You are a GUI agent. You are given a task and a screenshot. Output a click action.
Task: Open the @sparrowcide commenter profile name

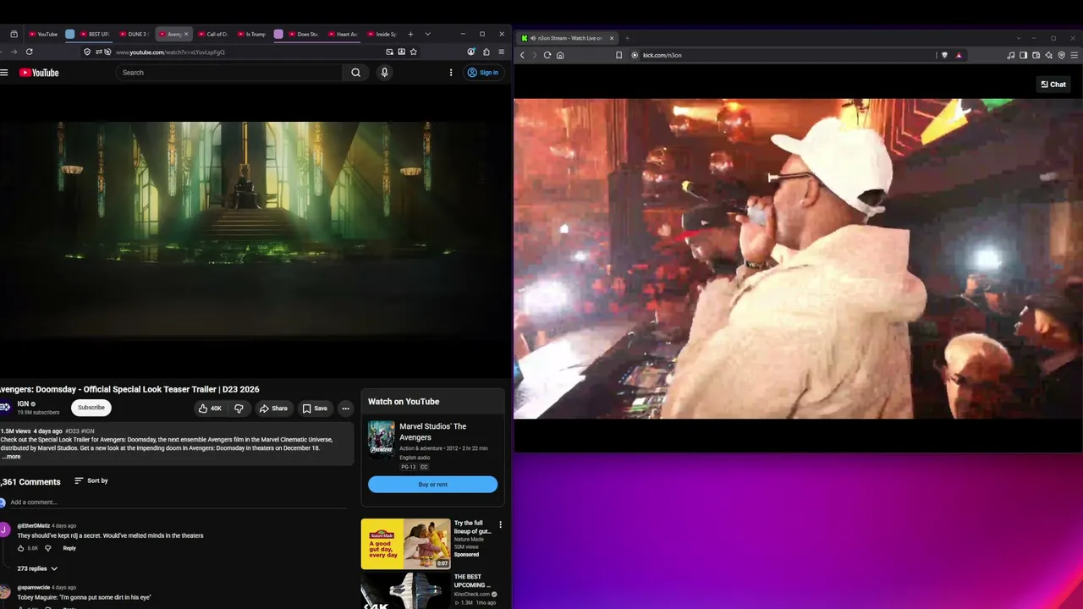34,587
